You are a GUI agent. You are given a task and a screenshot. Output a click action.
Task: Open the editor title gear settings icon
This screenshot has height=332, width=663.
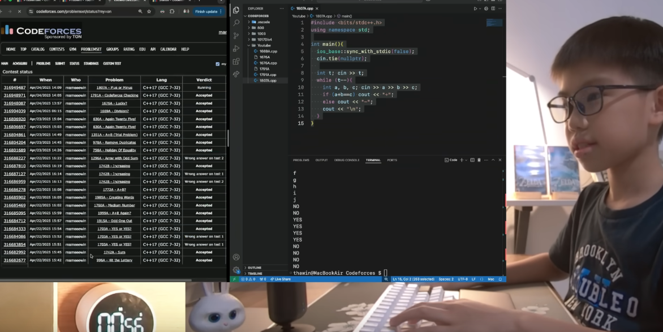pos(487,8)
